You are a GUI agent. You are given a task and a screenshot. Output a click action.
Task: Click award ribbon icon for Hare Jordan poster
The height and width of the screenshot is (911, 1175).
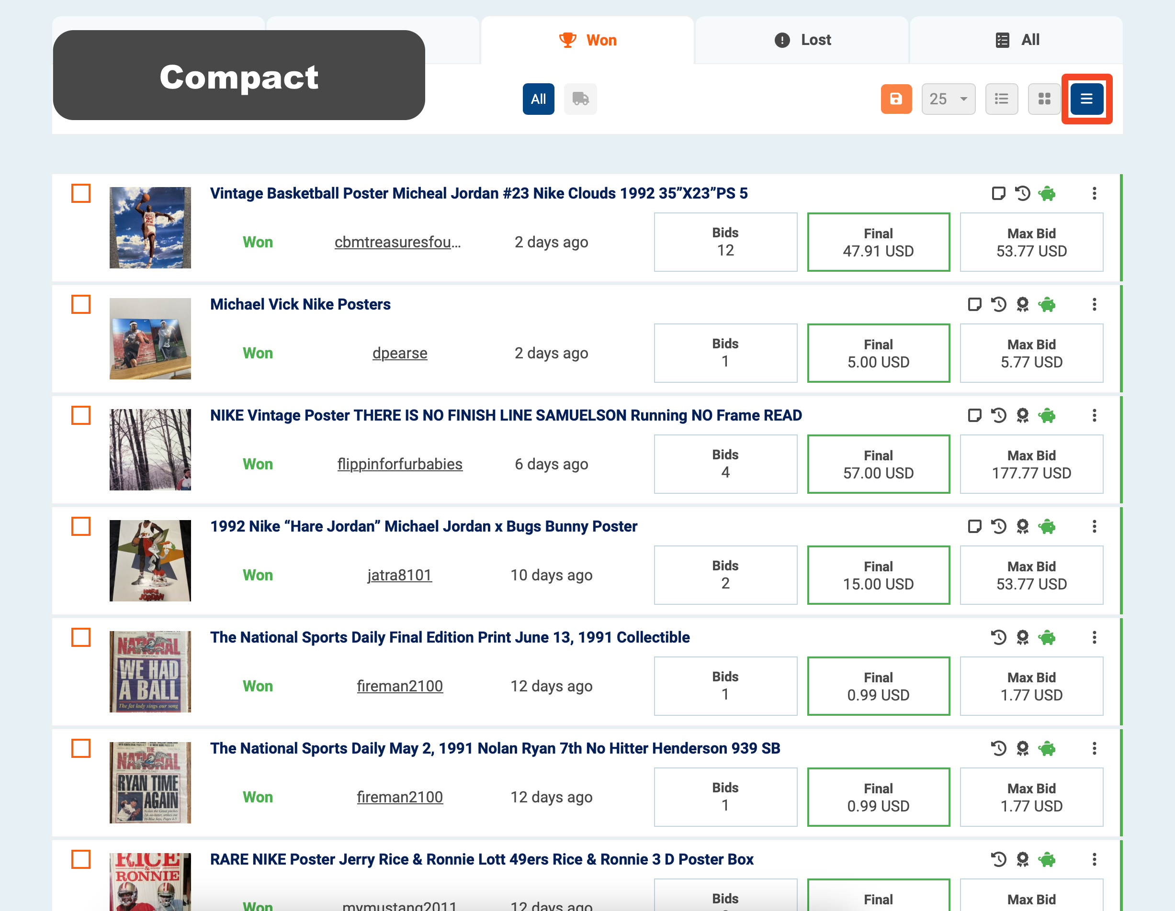tap(1023, 527)
